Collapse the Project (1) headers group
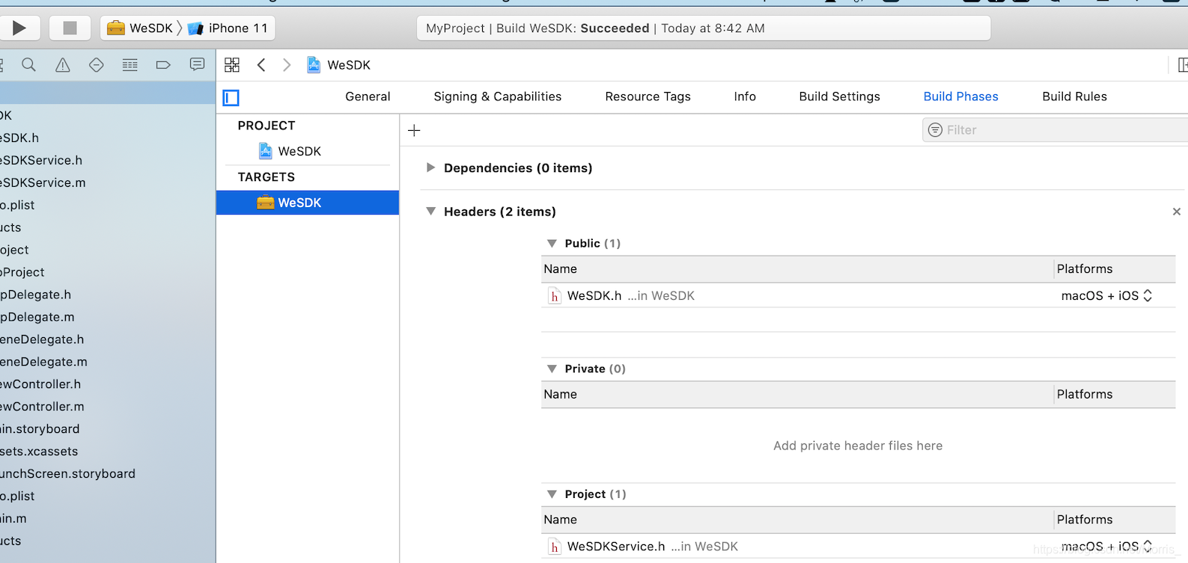 (552, 494)
